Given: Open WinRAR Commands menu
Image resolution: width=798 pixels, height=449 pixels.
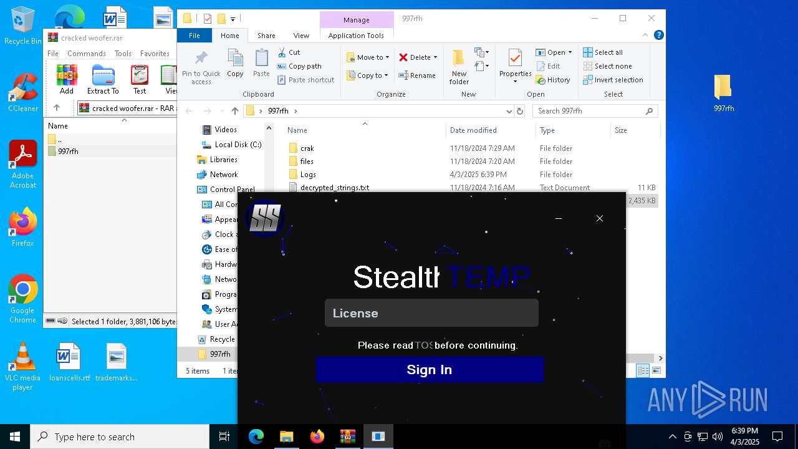Looking at the screenshot, I should tap(87, 54).
